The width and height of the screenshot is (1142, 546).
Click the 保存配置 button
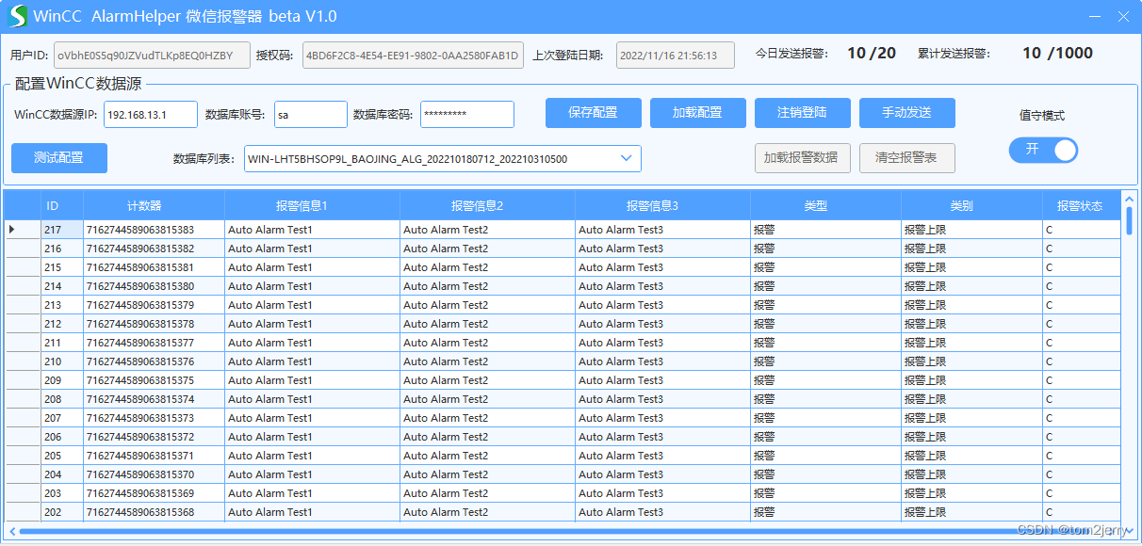593,113
